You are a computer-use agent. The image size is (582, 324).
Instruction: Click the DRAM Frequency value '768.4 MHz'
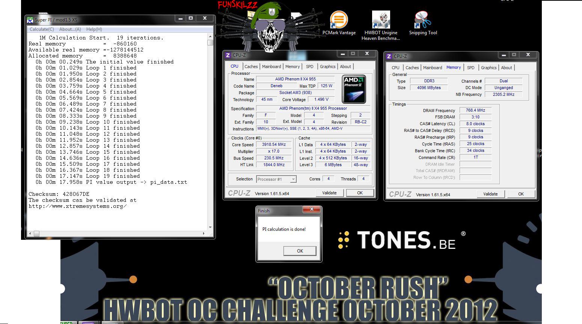[x=475, y=111]
